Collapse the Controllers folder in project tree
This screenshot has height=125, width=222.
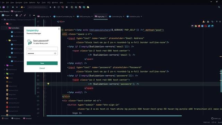pos(7,28)
